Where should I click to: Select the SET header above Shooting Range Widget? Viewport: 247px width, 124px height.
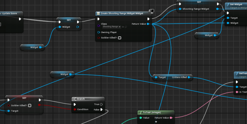tap(199, 2)
